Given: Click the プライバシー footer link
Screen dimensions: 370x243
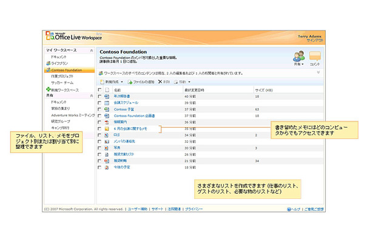Looking at the screenshot, I should coord(193,209).
